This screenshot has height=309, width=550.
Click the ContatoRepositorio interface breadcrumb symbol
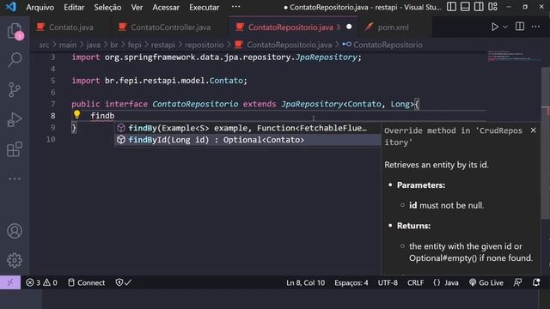[x=388, y=45]
